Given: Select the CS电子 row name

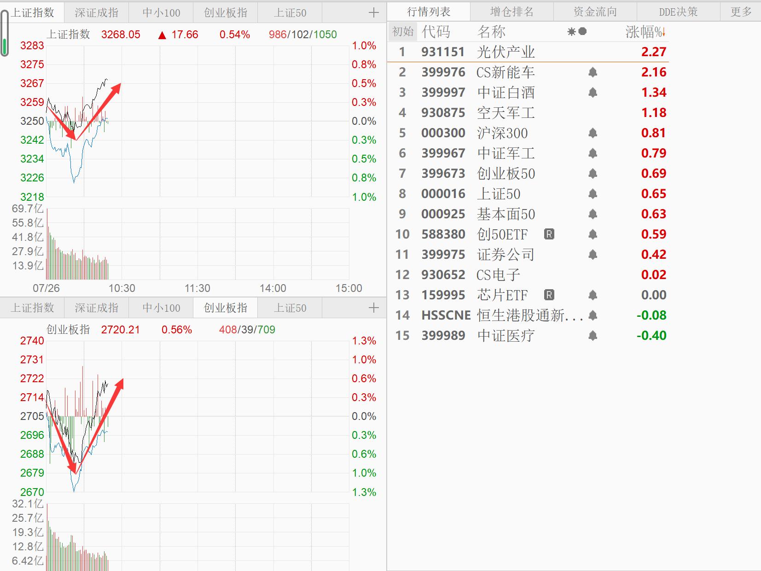Looking at the screenshot, I should coord(498,275).
